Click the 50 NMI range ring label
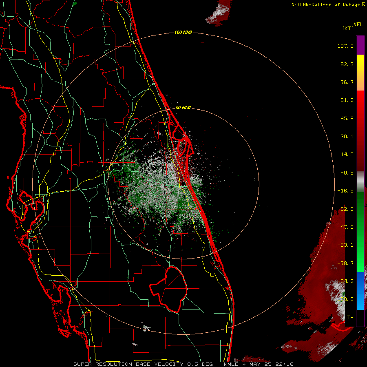 [x=183, y=108]
